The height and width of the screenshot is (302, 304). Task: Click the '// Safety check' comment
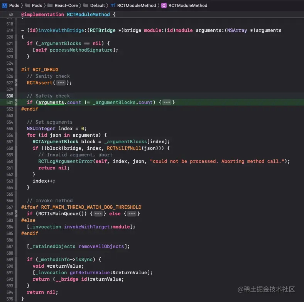click(48, 96)
